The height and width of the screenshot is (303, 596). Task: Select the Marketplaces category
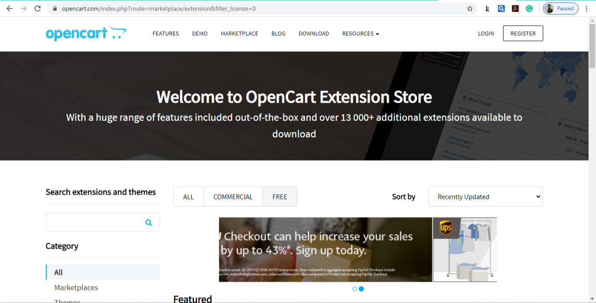[76, 288]
